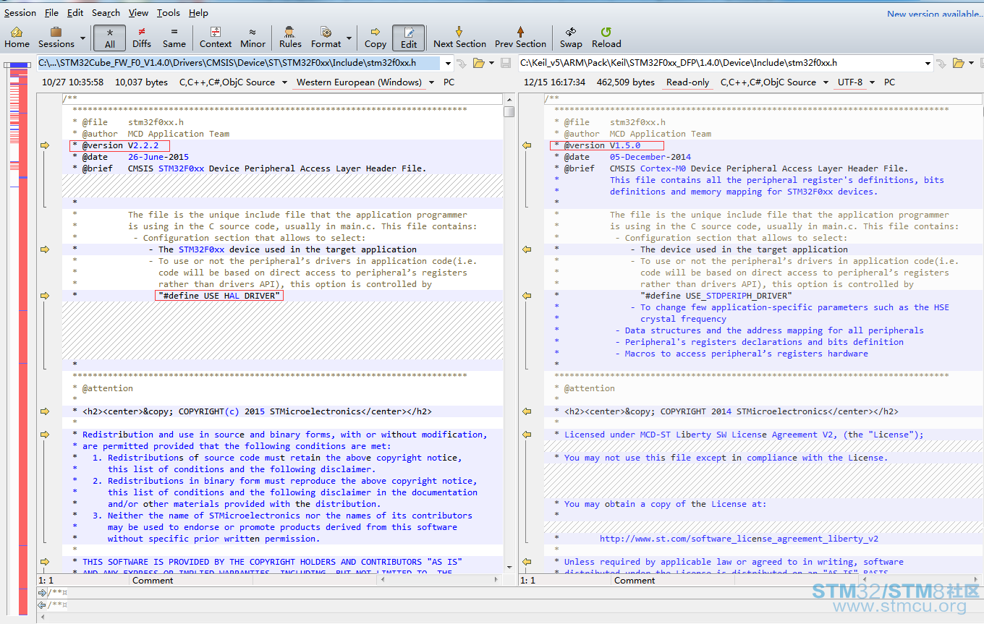This screenshot has width=984, height=624.
Task: Click yellow arrow beside USE_STDPERIPH_DRIVER line
Action: [x=527, y=296]
